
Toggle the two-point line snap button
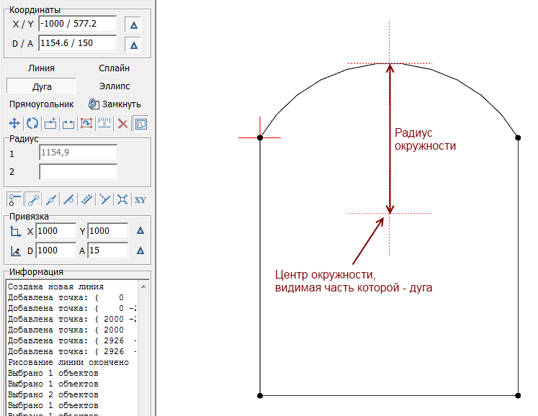pos(32,199)
